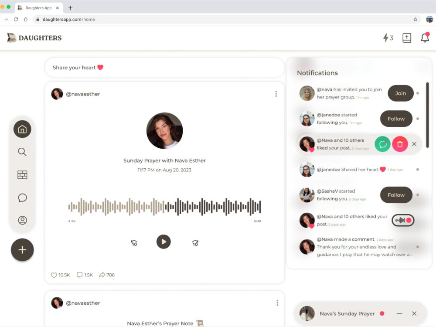
Task: Play the Sunday Prayer audio
Action: click(x=163, y=242)
